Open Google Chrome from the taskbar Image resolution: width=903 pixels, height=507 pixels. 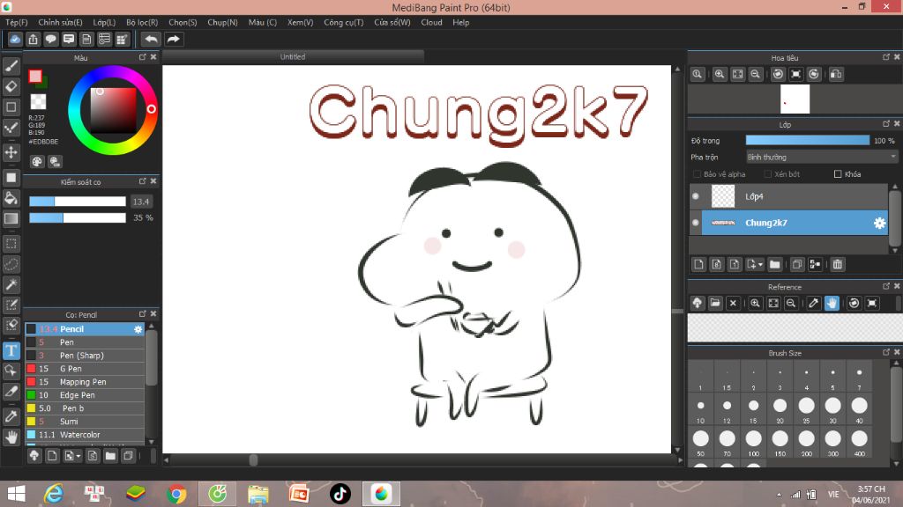click(176, 494)
